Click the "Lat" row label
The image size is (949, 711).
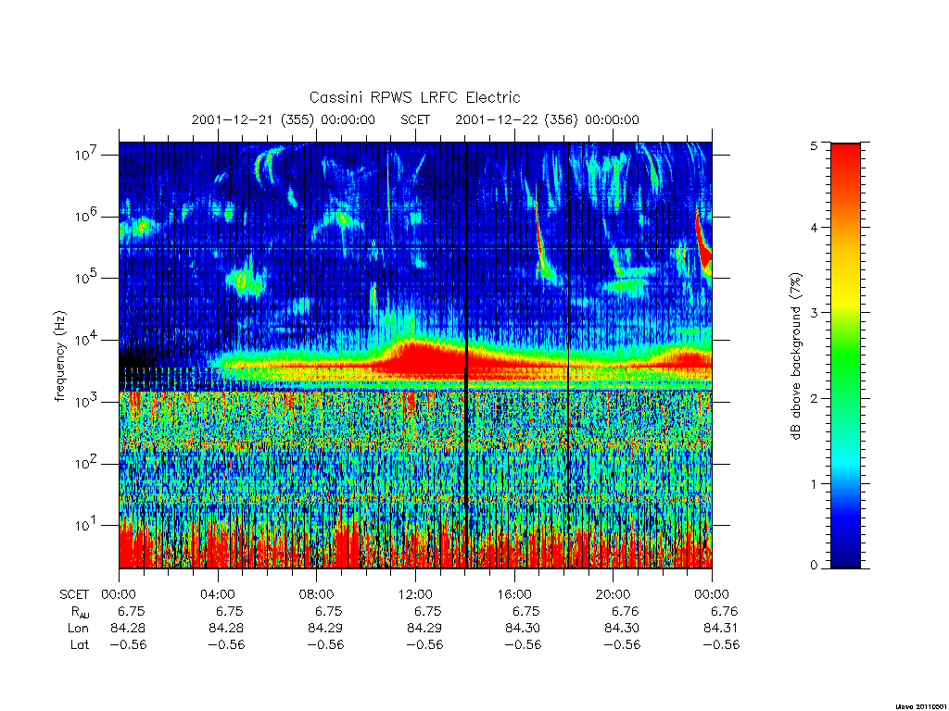pos(80,644)
